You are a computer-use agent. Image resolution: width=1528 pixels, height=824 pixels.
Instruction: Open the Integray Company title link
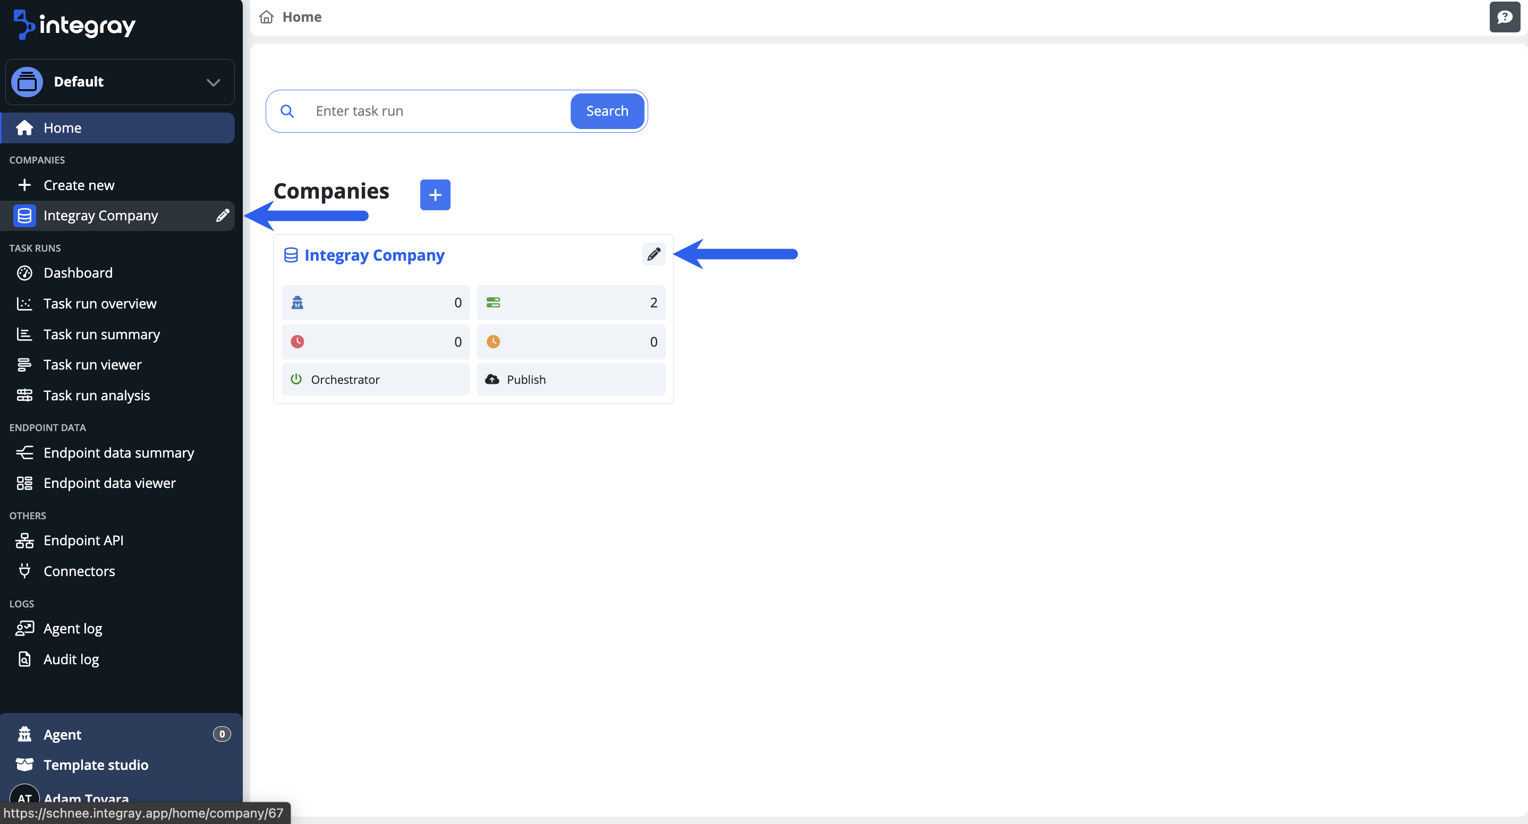373,255
